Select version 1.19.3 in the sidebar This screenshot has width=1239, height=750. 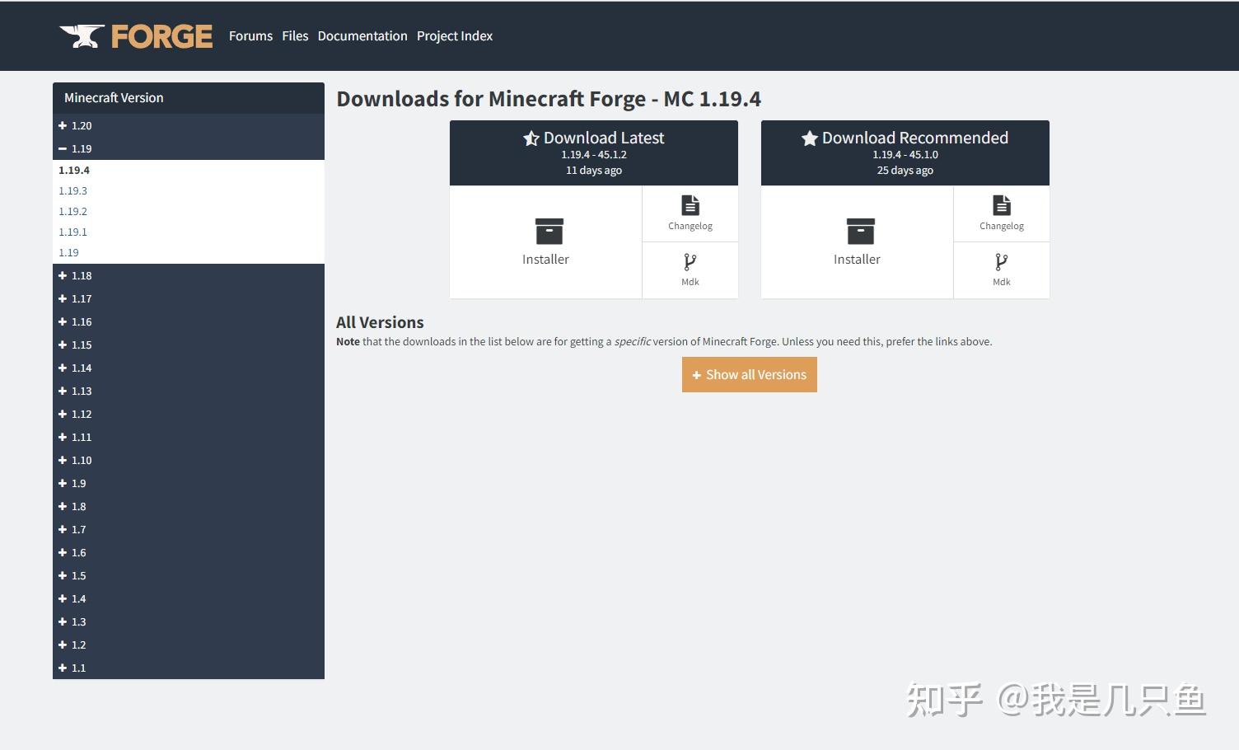pos(72,190)
